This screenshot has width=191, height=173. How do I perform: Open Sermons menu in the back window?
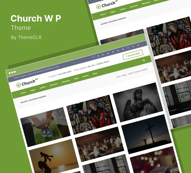pyautogui.click(x=134, y=6)
